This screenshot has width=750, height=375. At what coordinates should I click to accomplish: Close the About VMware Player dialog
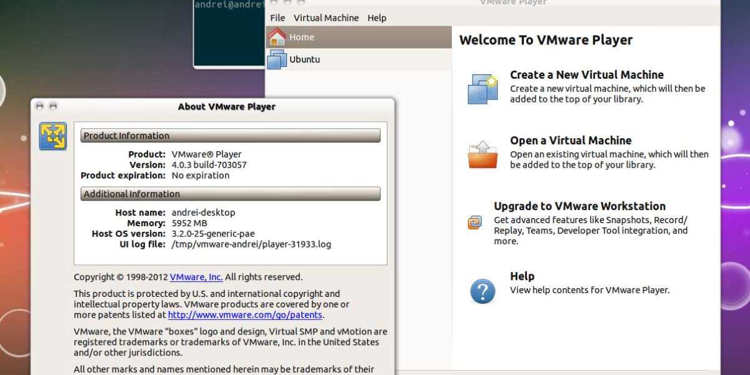[40, 106]
